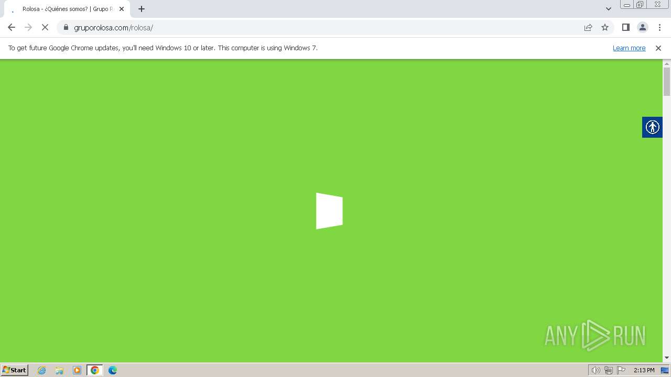The image size is (671, 377).
Task: Expand the tab search dropdown
Action: (609, 9)
